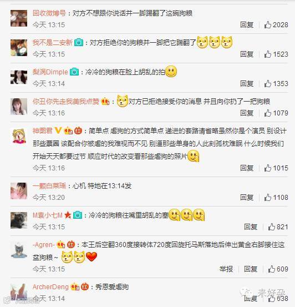Click camera badge next to 梨涡Dimple

[74, 72]
